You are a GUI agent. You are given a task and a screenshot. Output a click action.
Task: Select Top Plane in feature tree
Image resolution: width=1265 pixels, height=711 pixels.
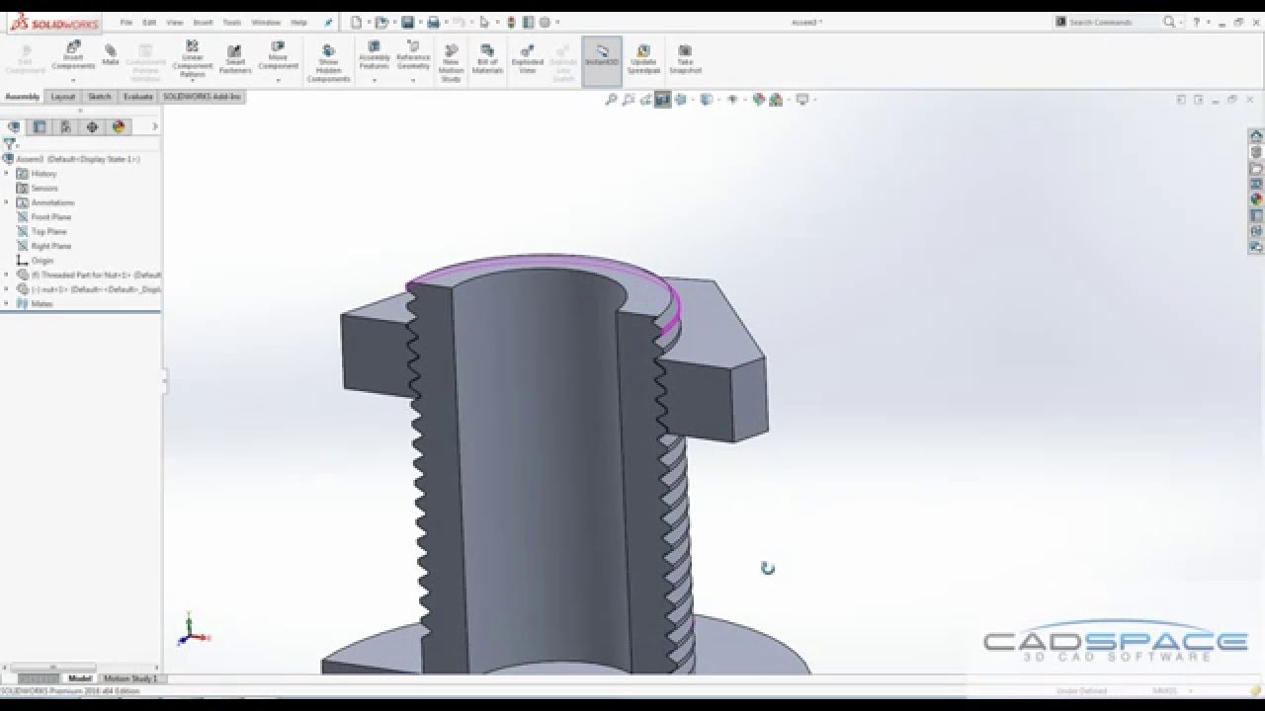tap(48, 231)
